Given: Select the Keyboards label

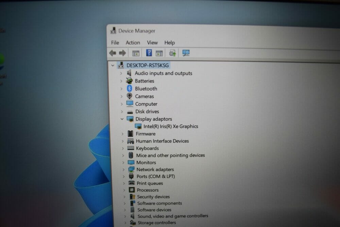Looking at the screenshot, I should tap(147, 148).
